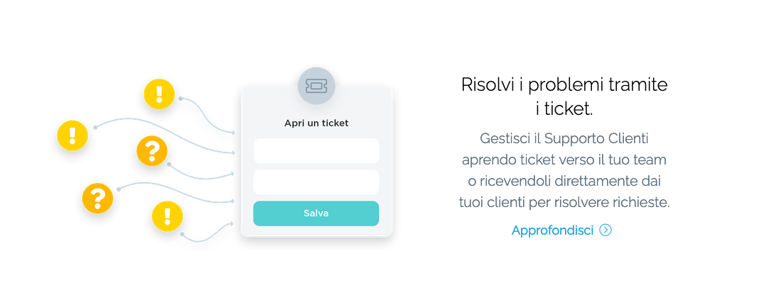Image resolution: width=759 pixels, height=307 pixels.
Task: Click the Salva button
Action: click(x=316, y=213)
